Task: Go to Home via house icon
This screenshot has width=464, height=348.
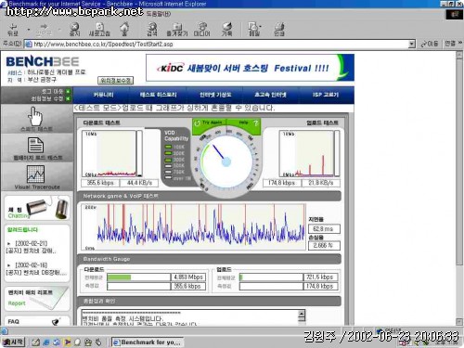Action: click(124, 27)
